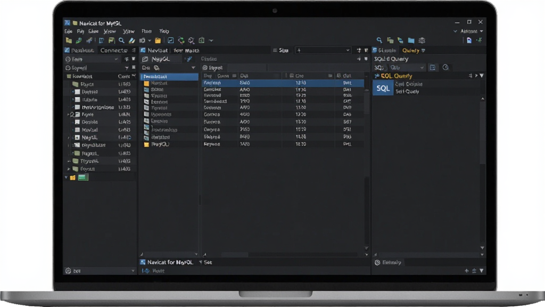
Task: Click the orange folder icon in main toolbar
Action: (158, 41)
